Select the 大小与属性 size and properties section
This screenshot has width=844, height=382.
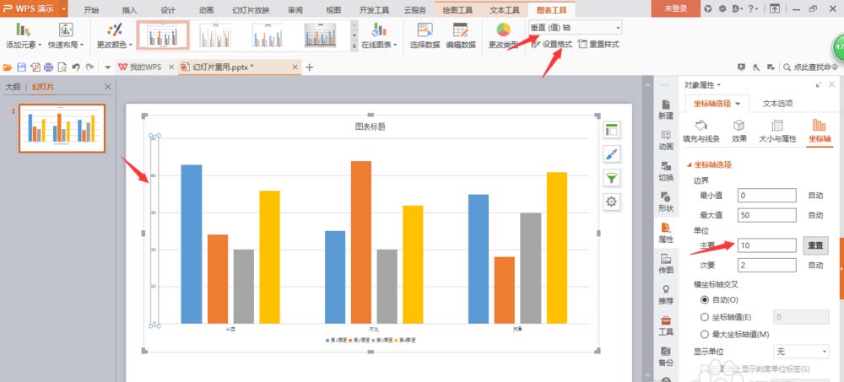click(x=777, y=132)
